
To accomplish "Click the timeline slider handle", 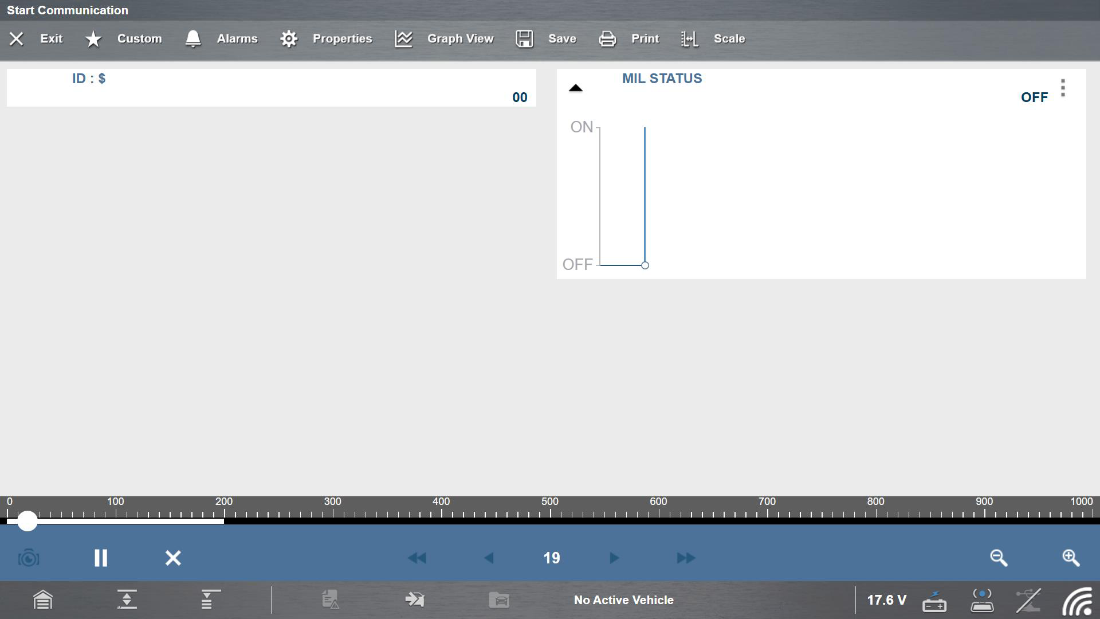I will (27, 520).
